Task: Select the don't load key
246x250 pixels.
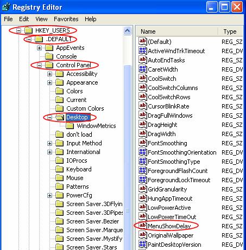Action: (x=79, y=134)
